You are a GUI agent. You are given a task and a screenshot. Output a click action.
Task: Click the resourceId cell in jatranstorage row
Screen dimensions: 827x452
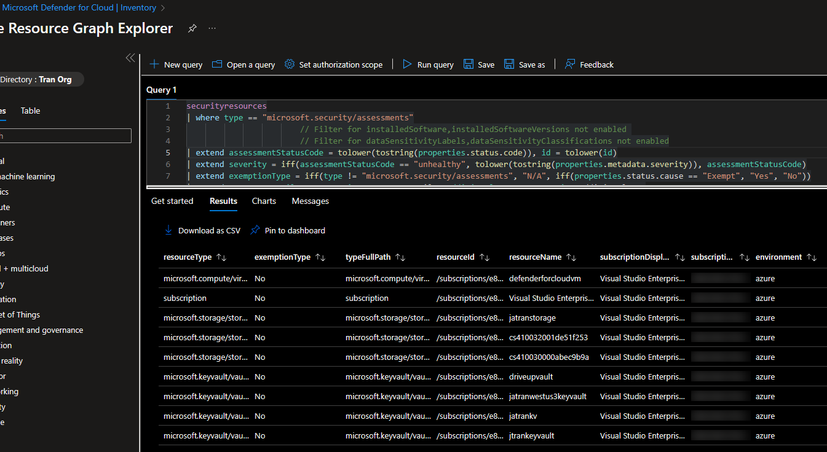[470, 318]
